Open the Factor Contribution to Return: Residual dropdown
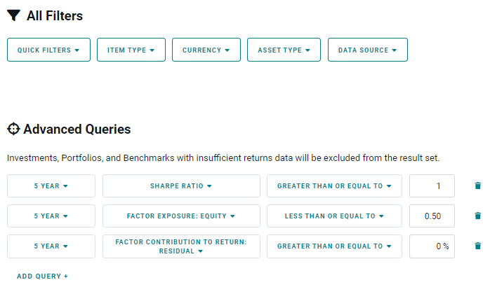Viewport: 490px width, 287px height. click(181, 246)
